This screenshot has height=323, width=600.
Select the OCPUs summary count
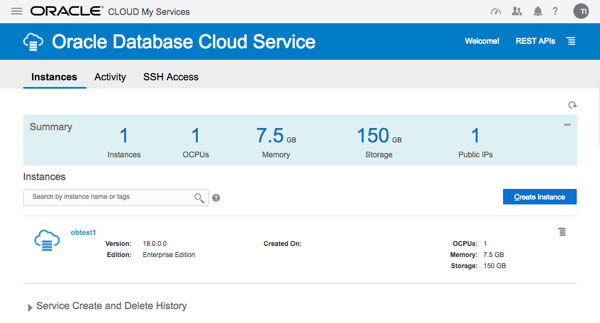coord(196,136)
